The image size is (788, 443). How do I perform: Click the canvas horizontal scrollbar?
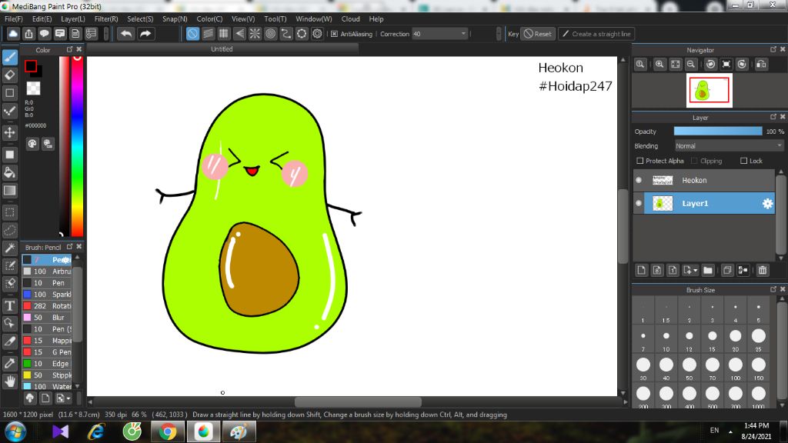[x=358, y=401]
